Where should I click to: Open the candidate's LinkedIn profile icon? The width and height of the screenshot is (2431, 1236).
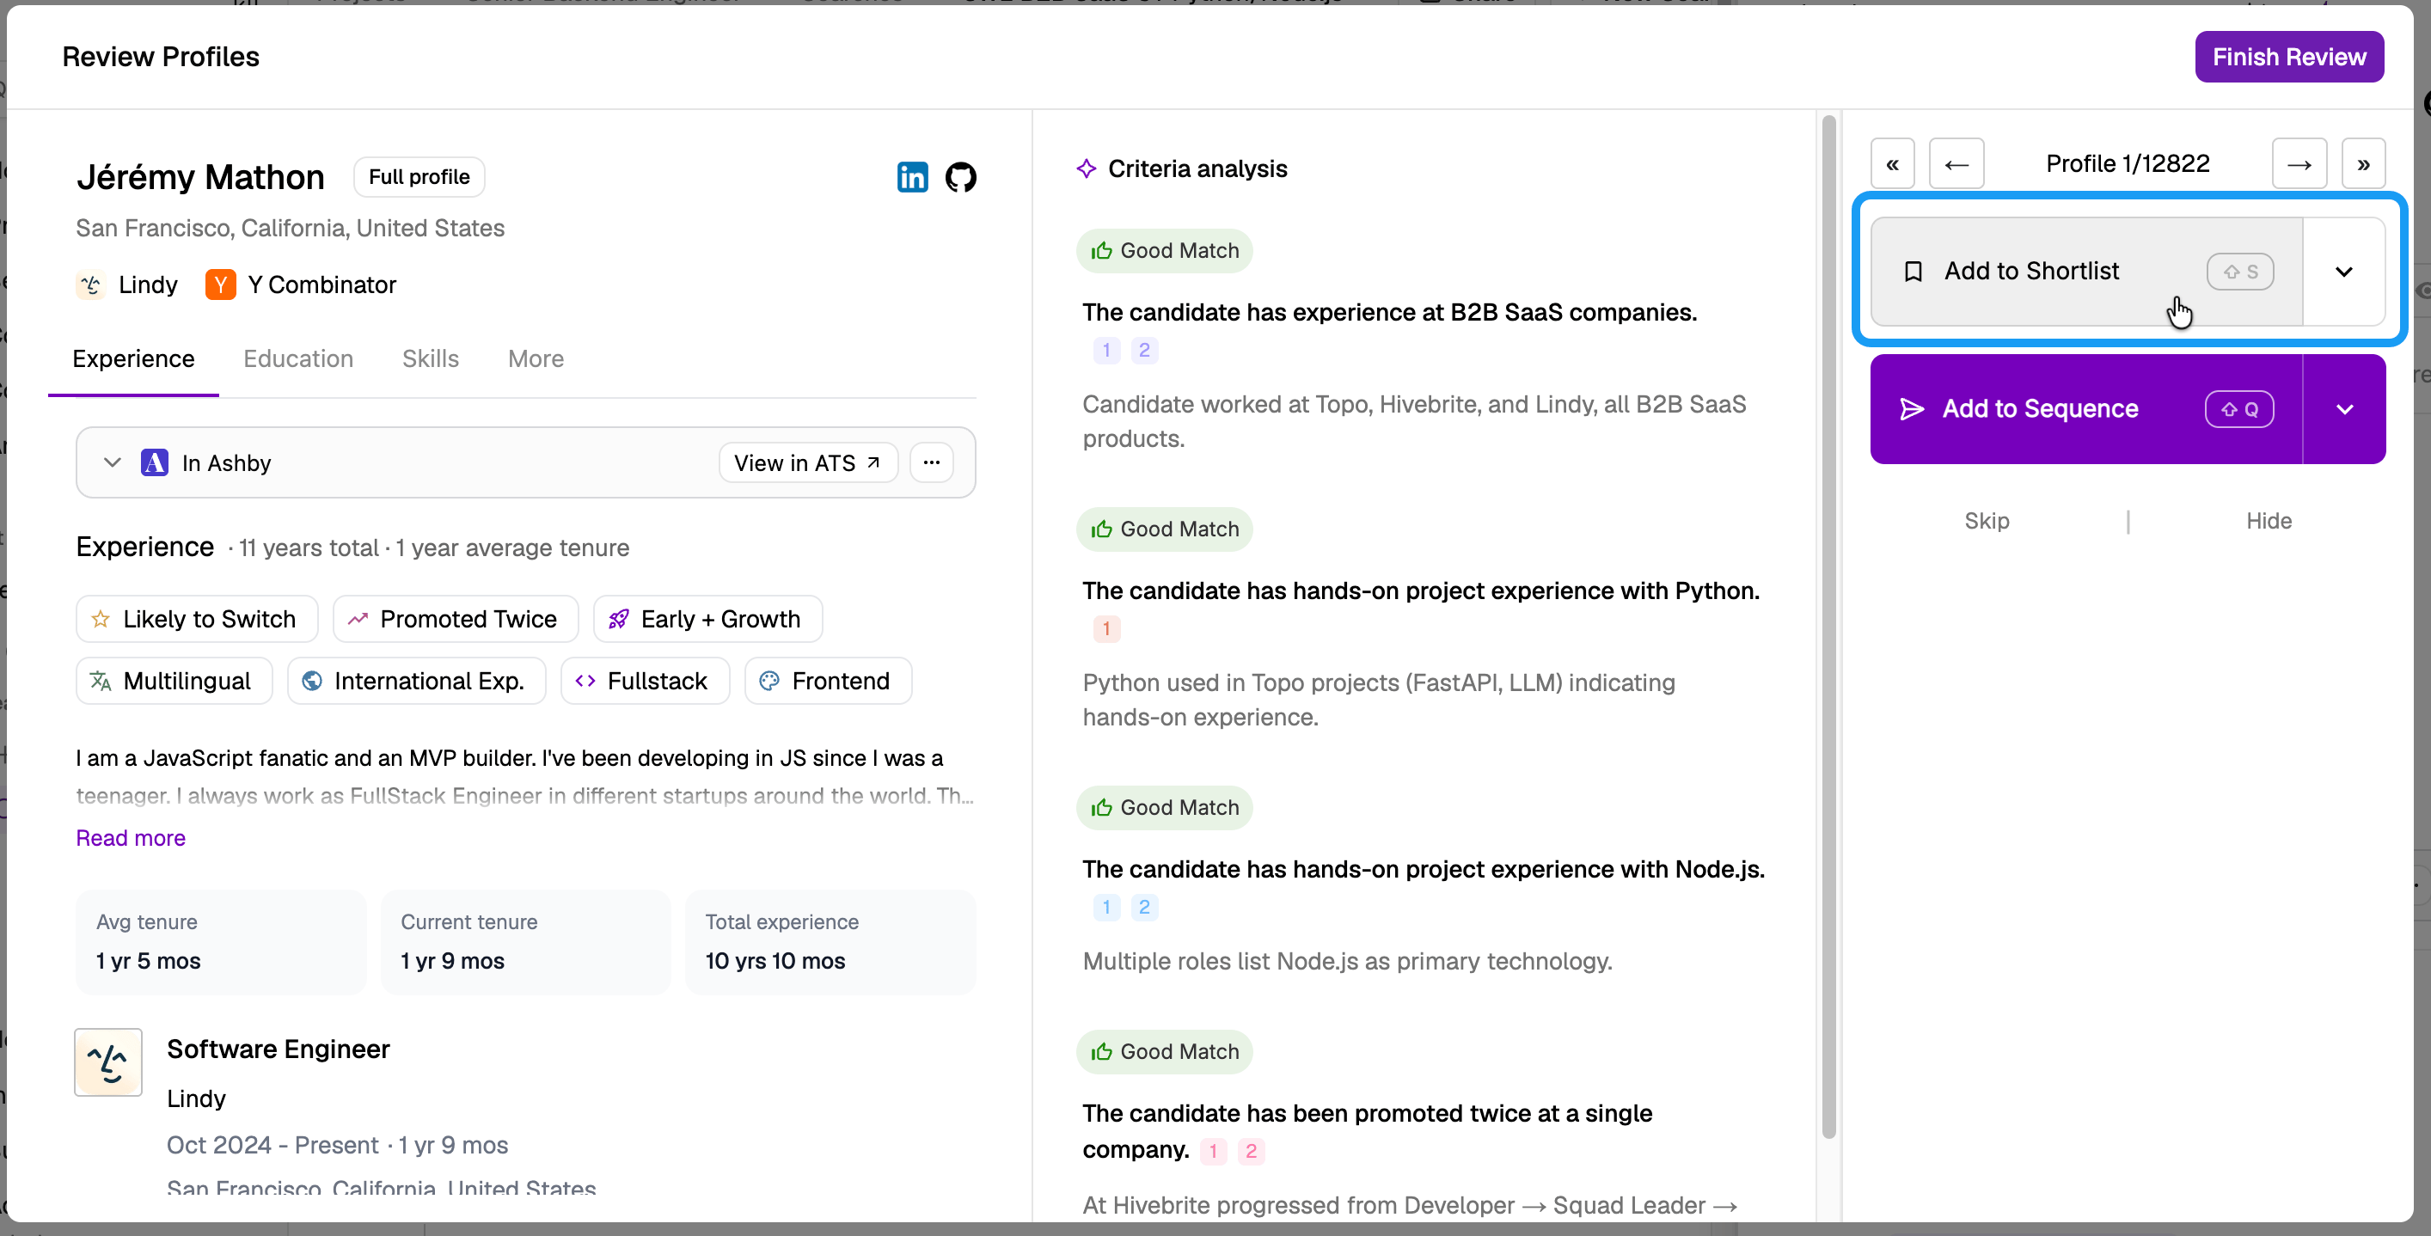tap(911, 177)
